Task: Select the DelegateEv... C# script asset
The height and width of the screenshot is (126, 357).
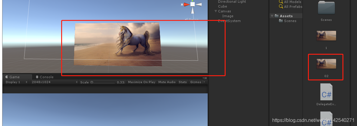Action: point(326,92)
